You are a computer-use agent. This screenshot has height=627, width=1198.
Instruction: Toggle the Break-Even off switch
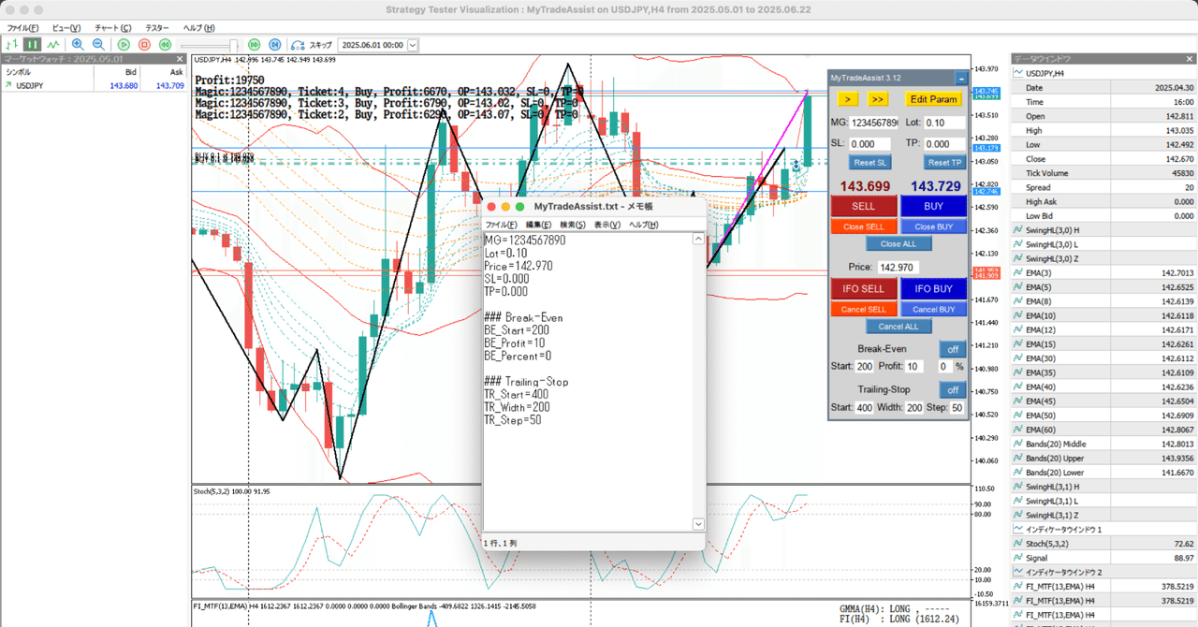click(x=952, y=349)
